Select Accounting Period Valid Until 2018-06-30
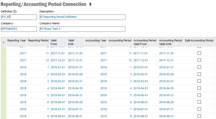 166,102
